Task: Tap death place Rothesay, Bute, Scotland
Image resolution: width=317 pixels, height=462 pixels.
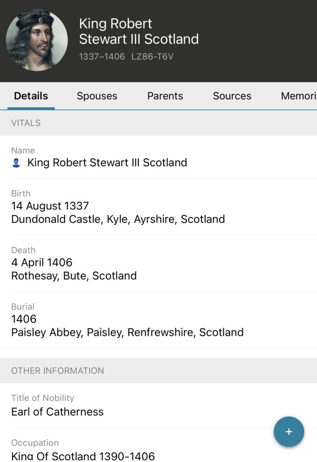Action: coord(74,276)
